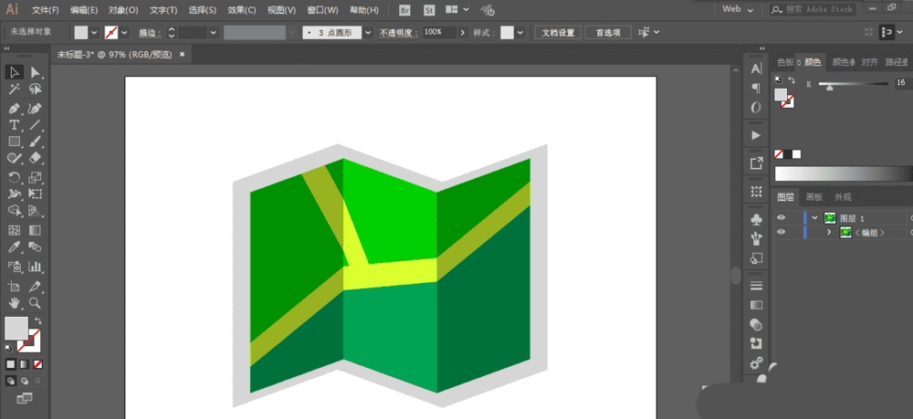The height and width of the screenshot is (419, 913).
Task: Select the Eyedropper tool
Action: click(x=15, y=247)
